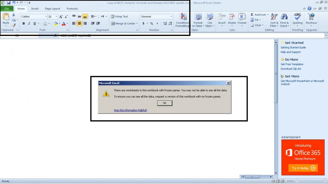Click the Decrease Font Size icon
This screenshot has height=184, width=328.
pos(66,17)
